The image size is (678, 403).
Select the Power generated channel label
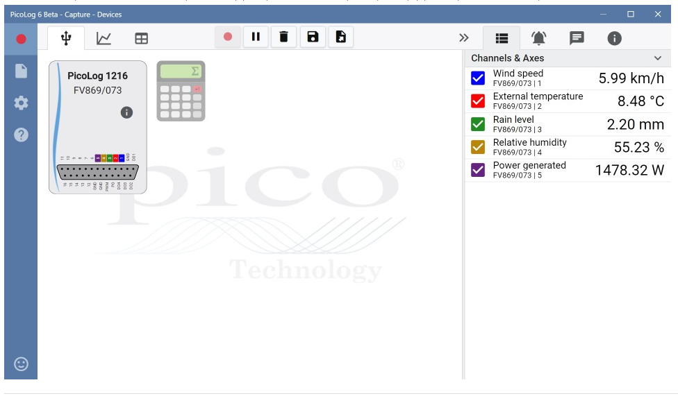[529, 166]
